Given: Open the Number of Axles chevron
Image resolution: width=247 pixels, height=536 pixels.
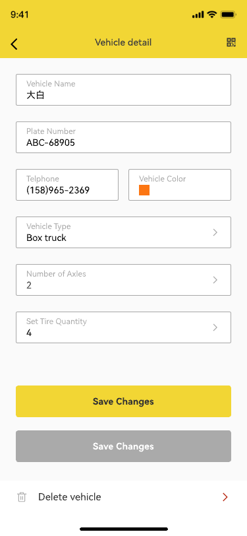Looking at the screenshot, I should pyautogui.click(x=215, y=280).
